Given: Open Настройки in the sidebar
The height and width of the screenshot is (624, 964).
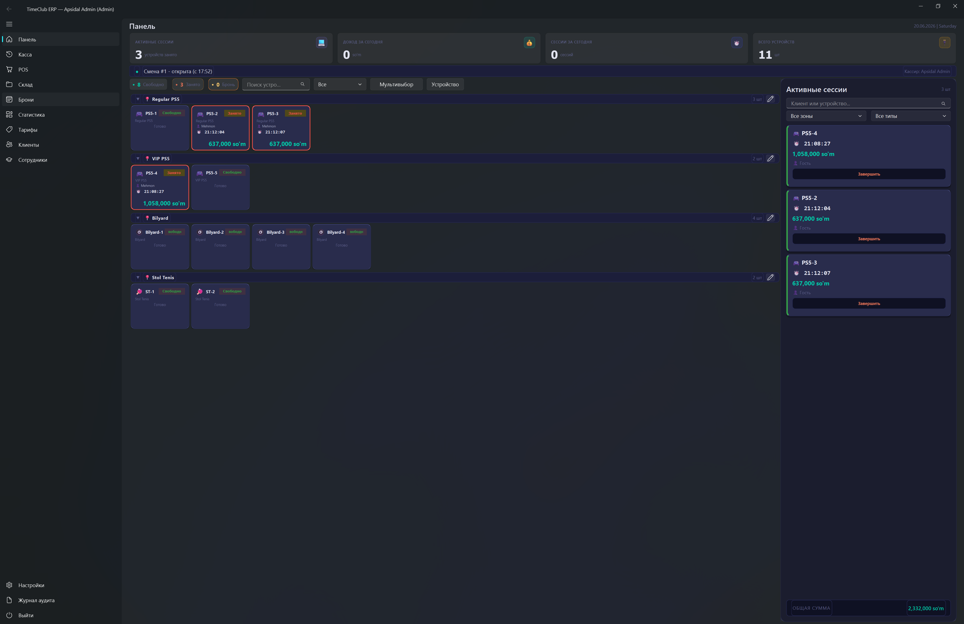Looking at the screenshot, I should pyautogui.click(x=61, y=585).
